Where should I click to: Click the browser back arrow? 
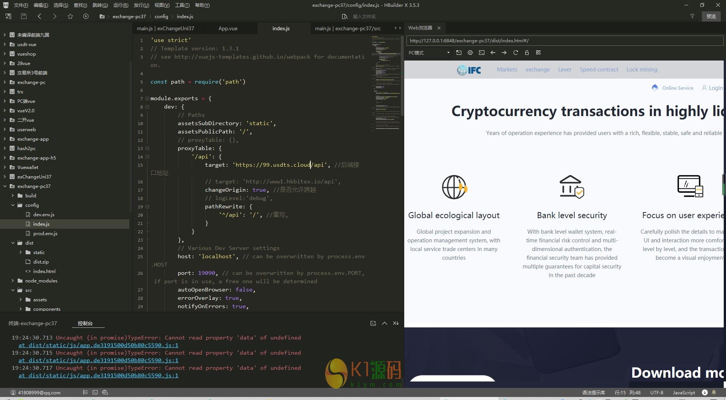(493, 53)
